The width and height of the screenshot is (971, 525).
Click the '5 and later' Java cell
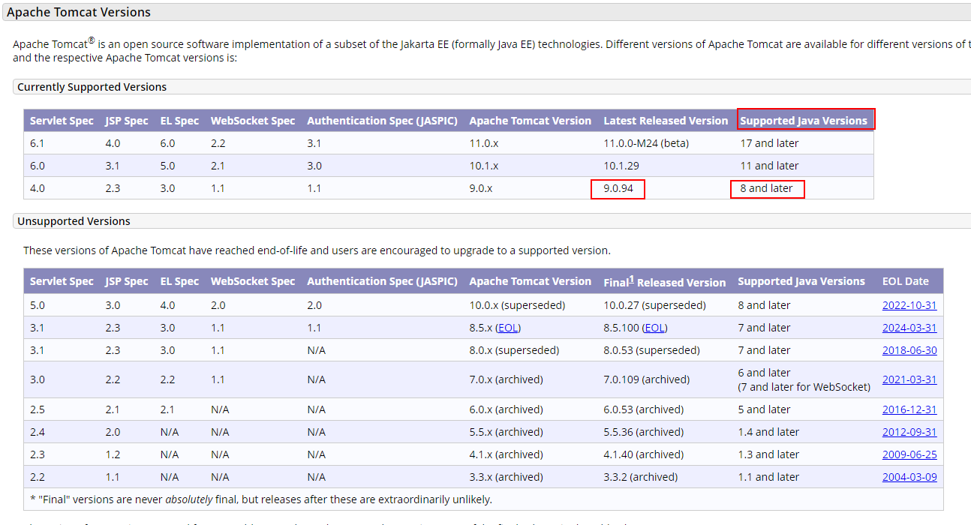coord(764,409)
